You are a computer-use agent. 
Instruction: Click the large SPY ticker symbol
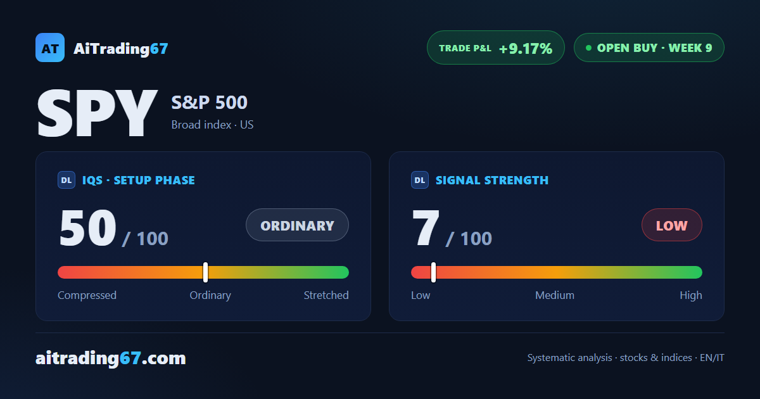coord(97,114)
